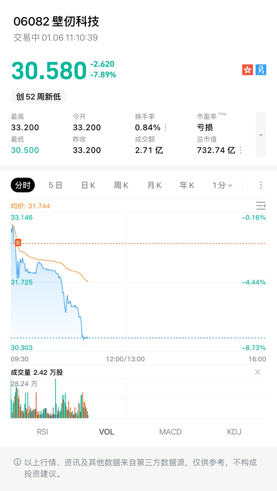
Task: Open the three-dot chart options menu
Action: pos(261,185)
